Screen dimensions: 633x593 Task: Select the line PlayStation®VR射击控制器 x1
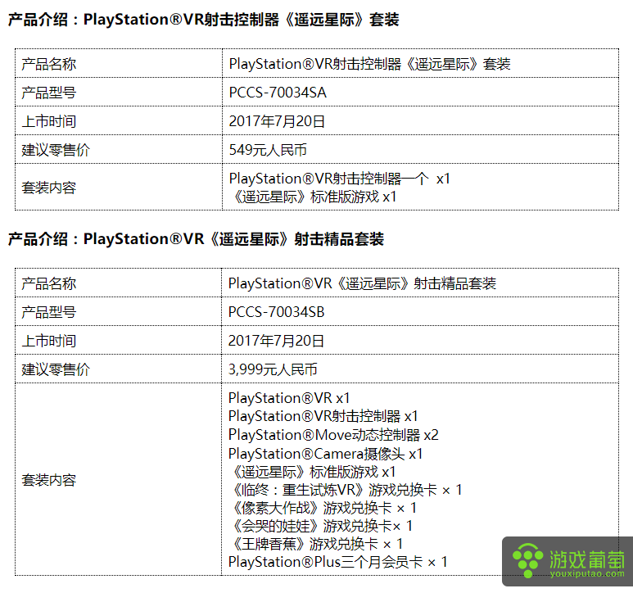pos(323,416)
